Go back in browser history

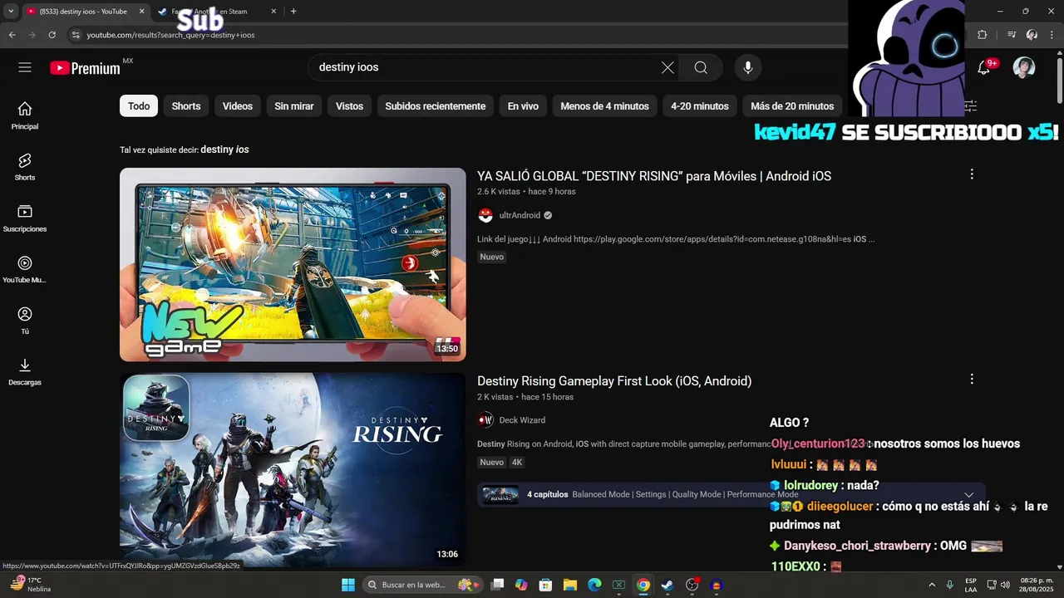12,35
